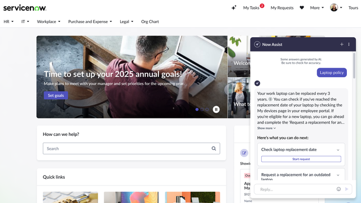Image resolution: width=361 pixels, height=203 pixels.
Task: Start a new Now Assist conversation (plus)
Action: pos(342,44)
